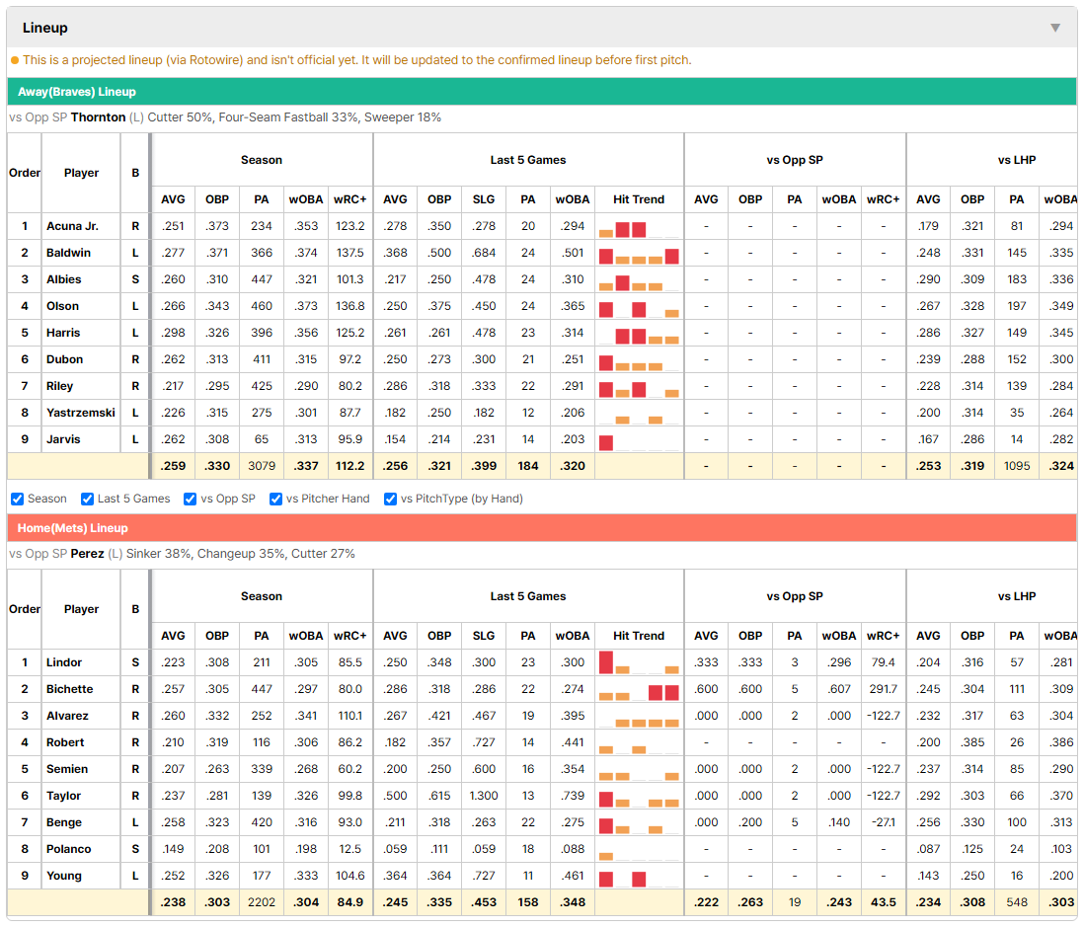The image size is (1084, 927).
Task: Collapse the Lineup panel arrow
Action: pos(1055,28)
